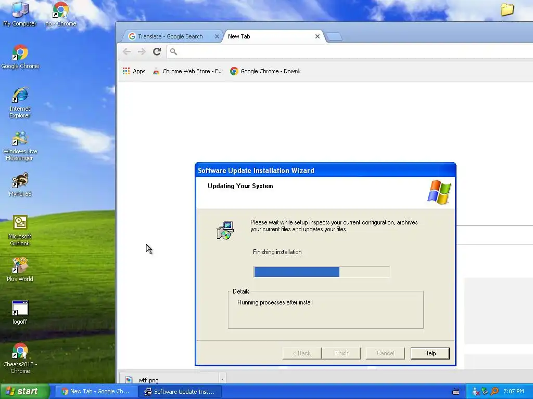Screen dimensions: 533x399
Task: Click the Help button in wizard
Action: [430, 353]
